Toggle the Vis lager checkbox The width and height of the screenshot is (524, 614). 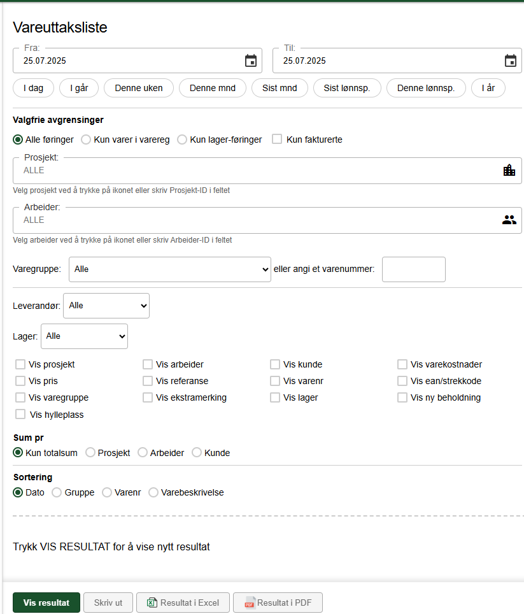point(275,397)
